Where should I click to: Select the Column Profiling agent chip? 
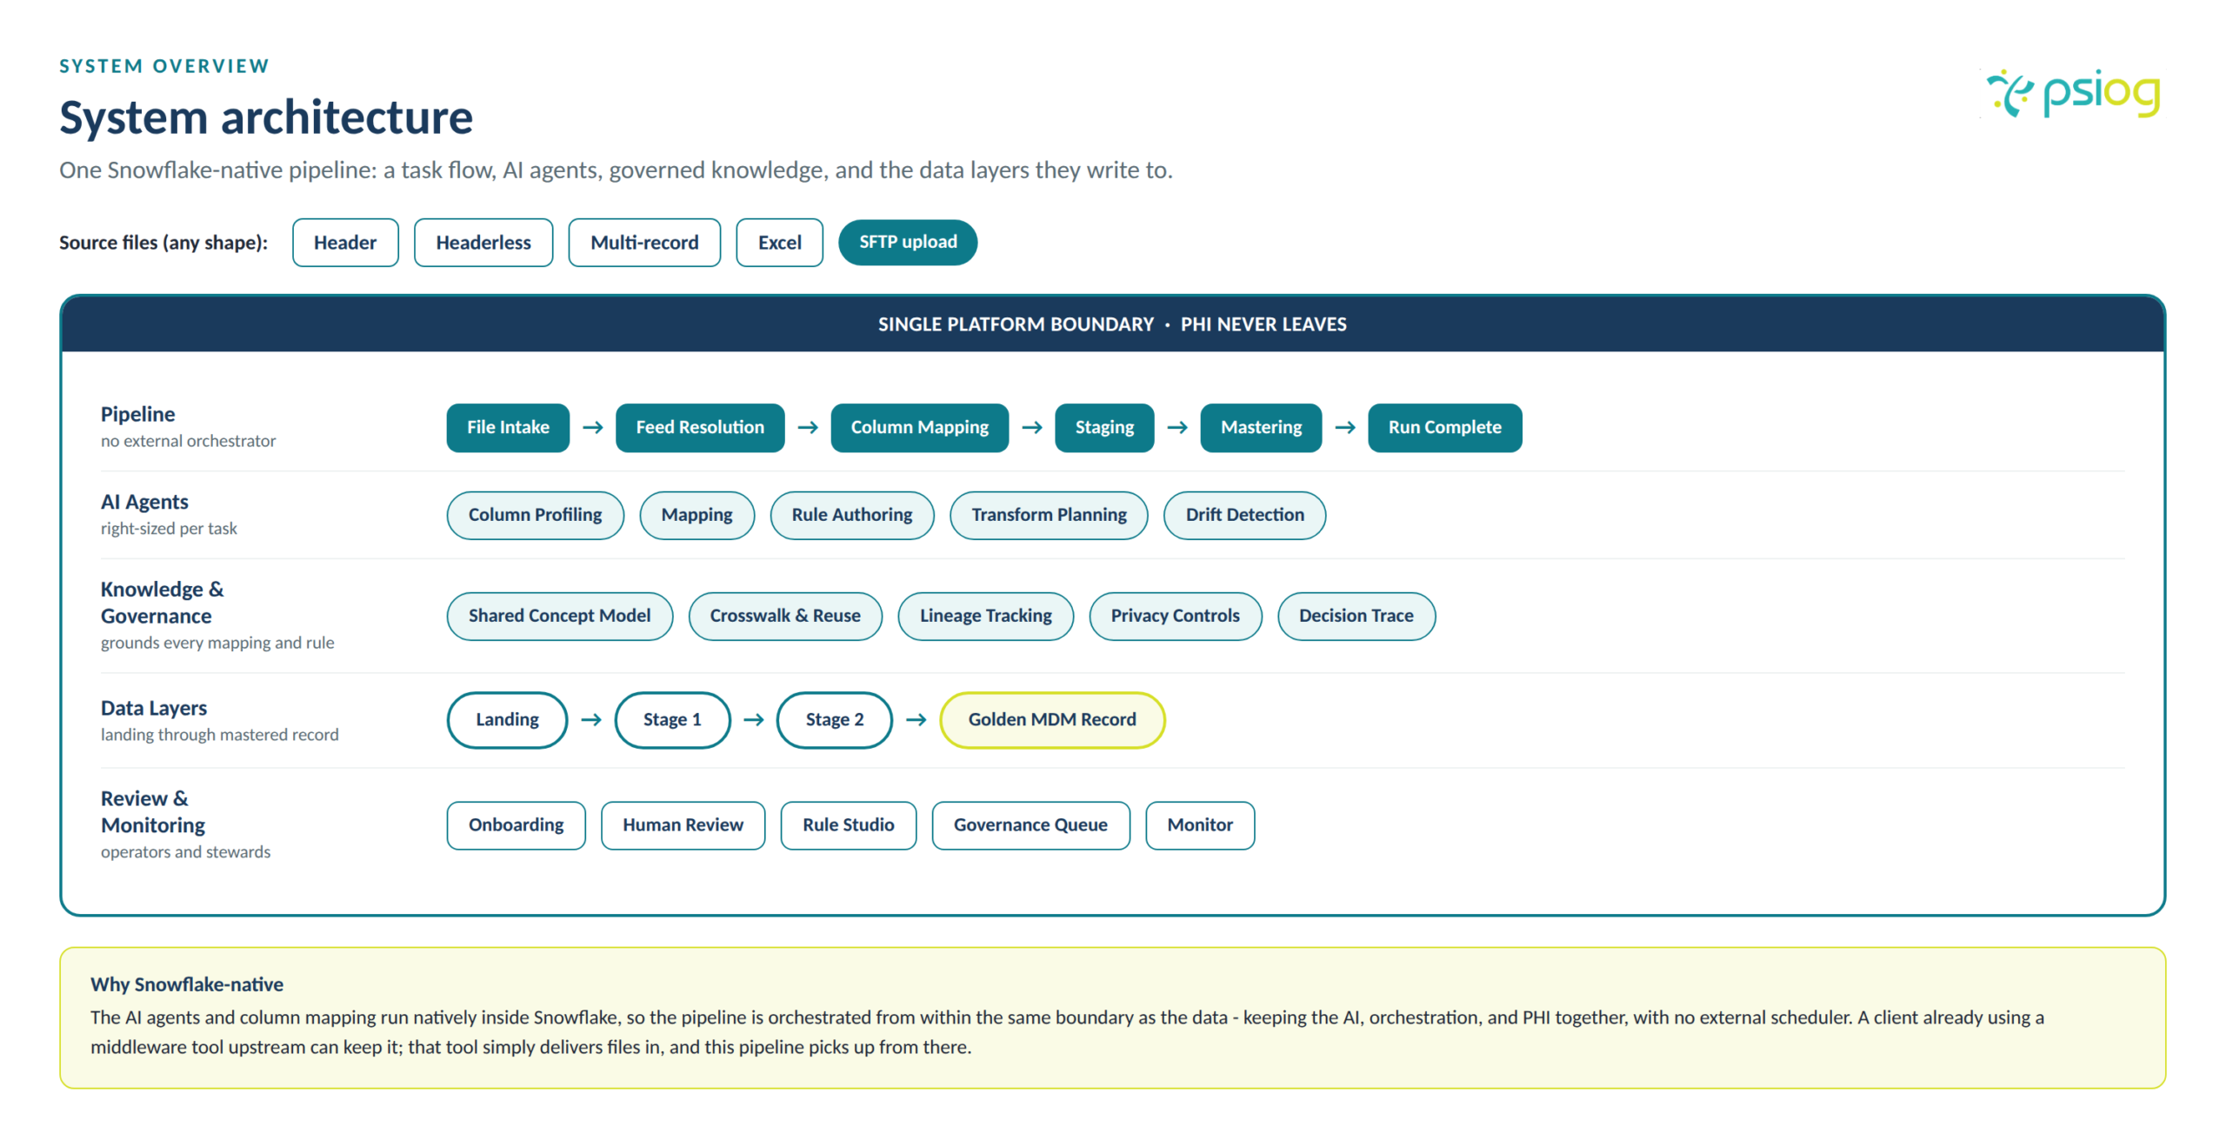click(535, 515)
